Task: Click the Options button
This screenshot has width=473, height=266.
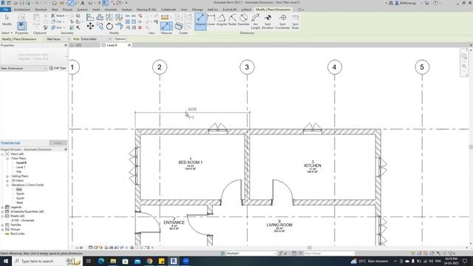Action: coord(120,39)
